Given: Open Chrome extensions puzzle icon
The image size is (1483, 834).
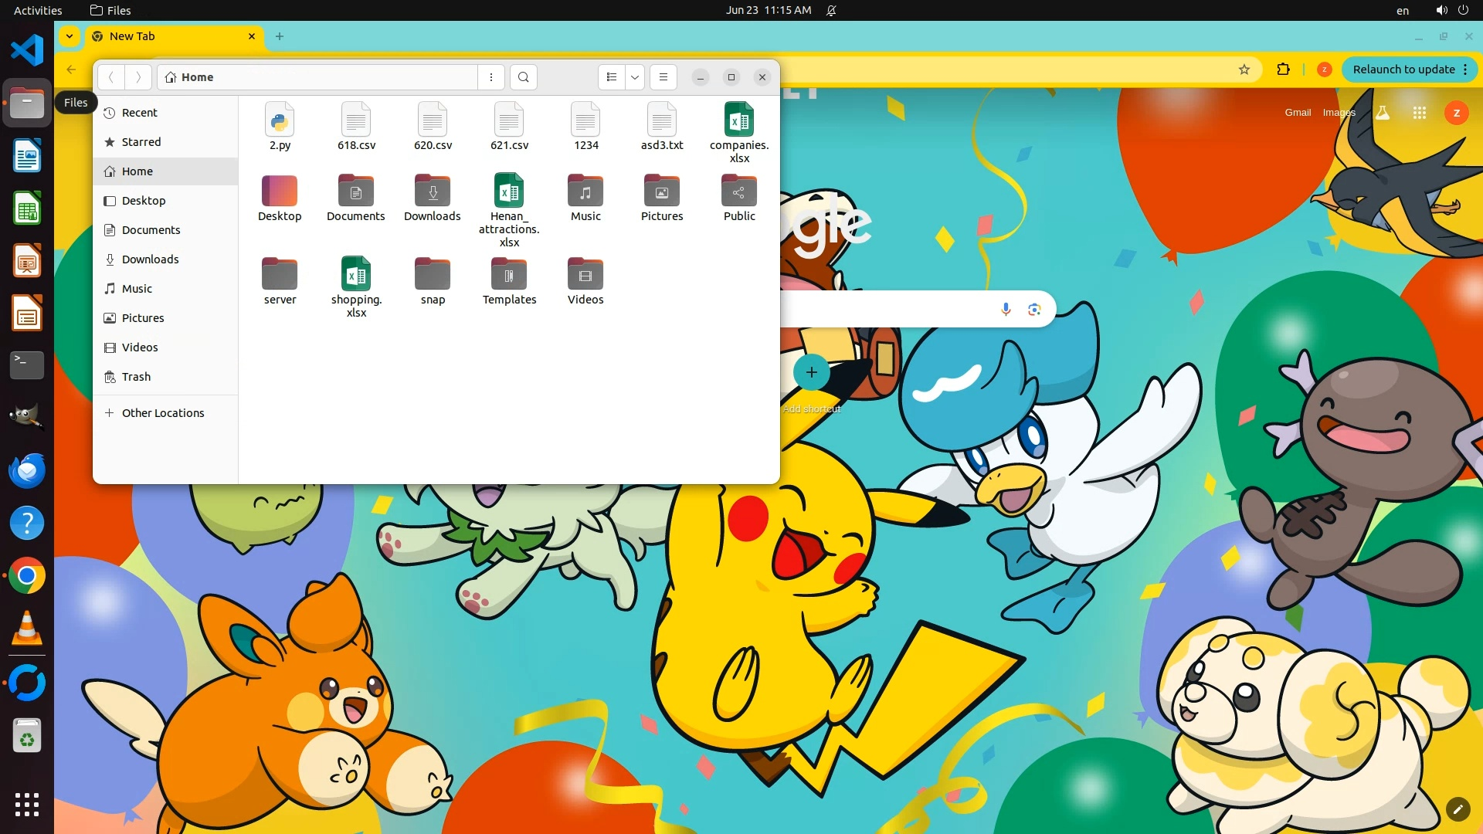Looking at the screenshot, I should pos(1283,69).
